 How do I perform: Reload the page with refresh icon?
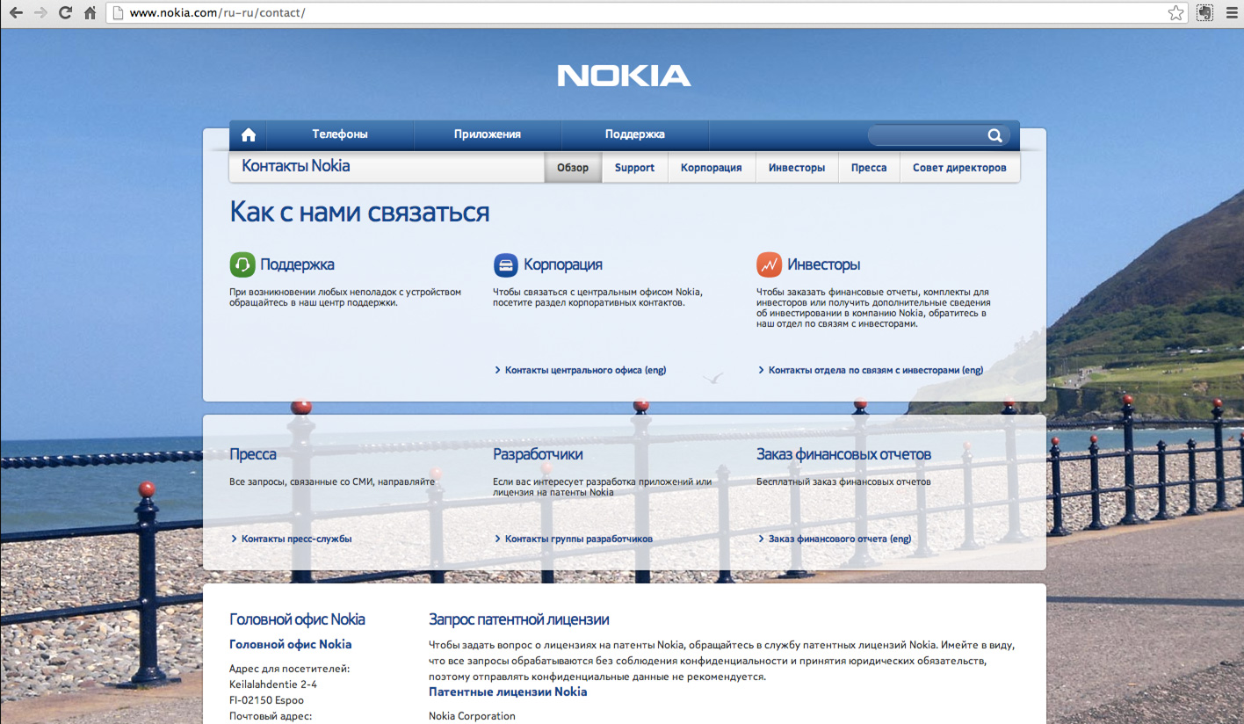tap(65, 13)
